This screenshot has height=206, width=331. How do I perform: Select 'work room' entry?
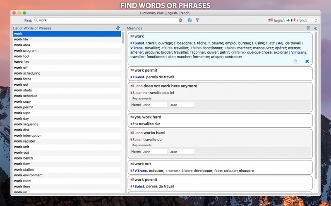67,181
